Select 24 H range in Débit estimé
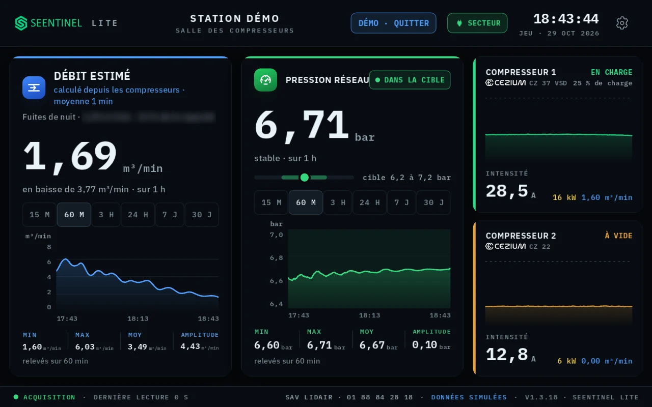Screen dimensions: 652x407 click(x=138, y=215)
